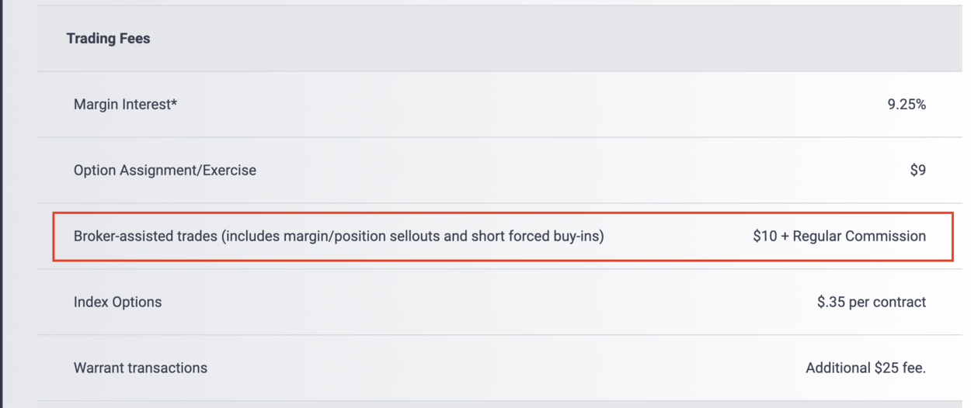971x408 pixels.
Task: Click the Broker-assisted trades label text
Action: point(145,236)
